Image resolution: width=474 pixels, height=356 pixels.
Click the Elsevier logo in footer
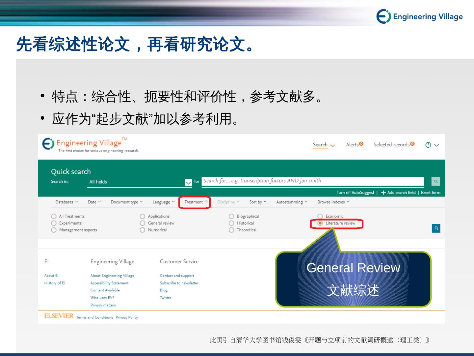(x=59, y=316)
